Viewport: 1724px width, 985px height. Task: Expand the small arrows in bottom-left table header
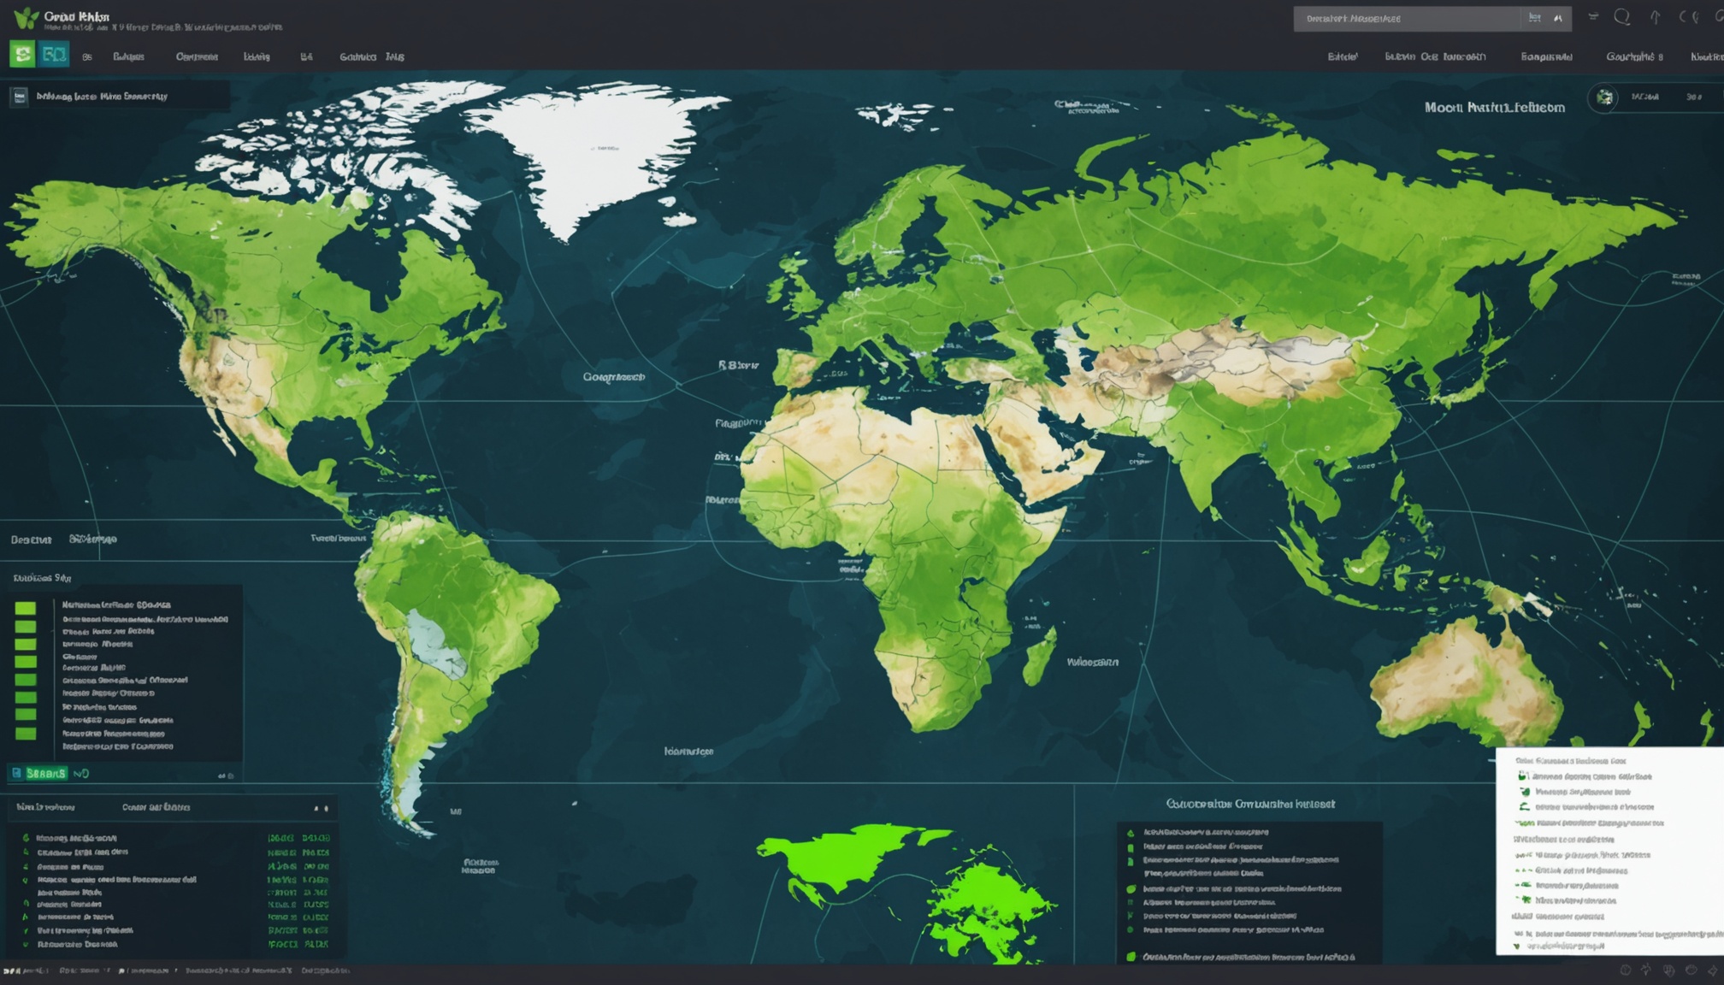[321, 808]
